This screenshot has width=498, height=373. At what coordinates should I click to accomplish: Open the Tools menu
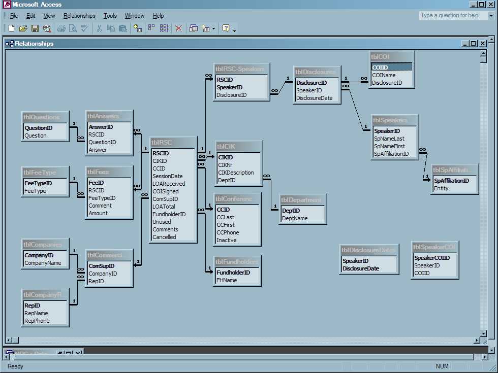point(110,16)
